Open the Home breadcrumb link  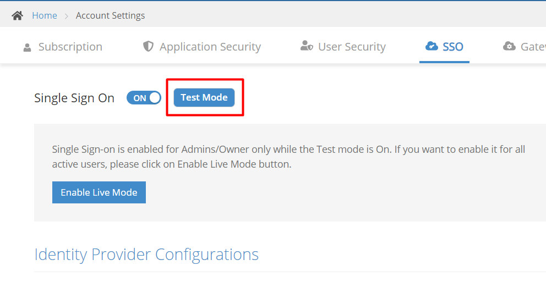(x=44, y=15)
